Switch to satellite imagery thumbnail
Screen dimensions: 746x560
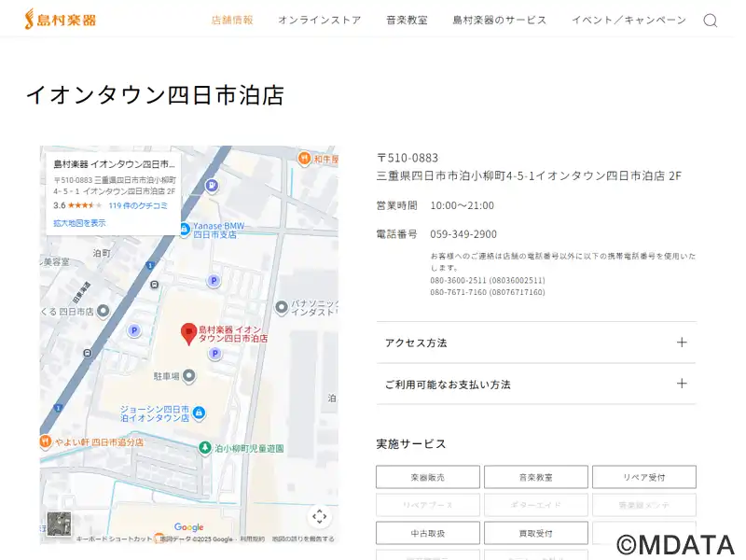59,524
